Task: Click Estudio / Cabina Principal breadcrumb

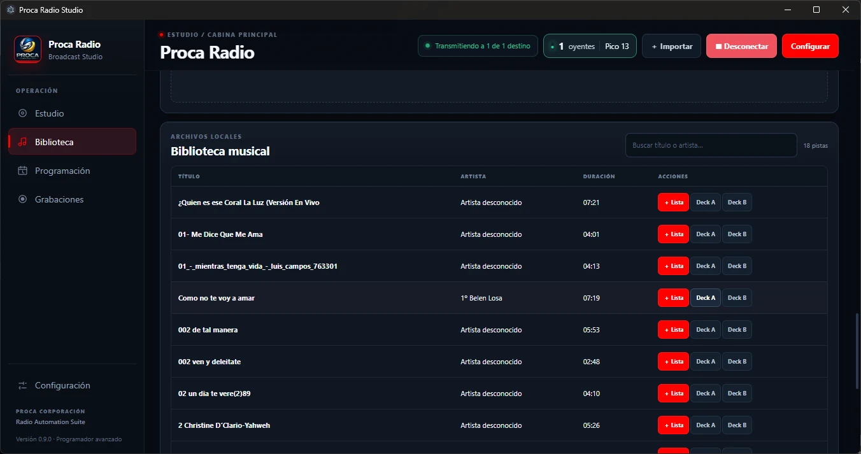Action: 222,34
